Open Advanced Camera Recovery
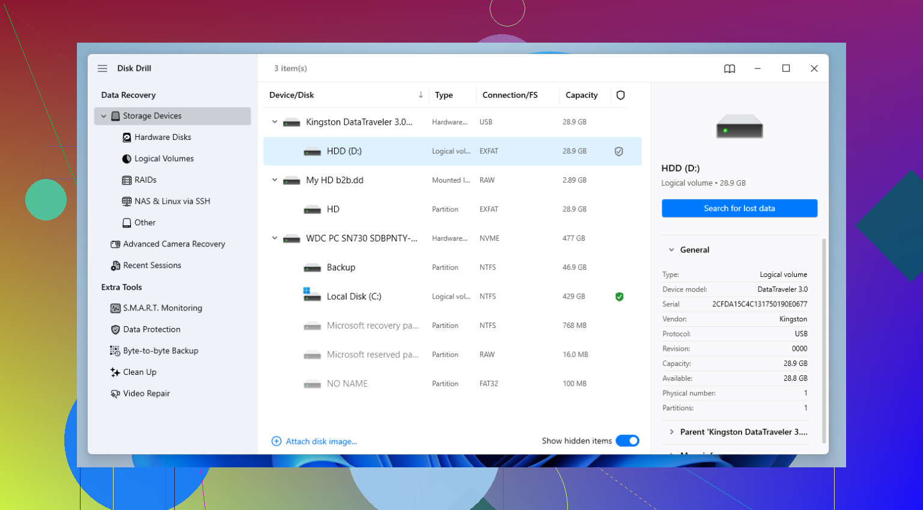923x510 pixels. tap(174, 244)
